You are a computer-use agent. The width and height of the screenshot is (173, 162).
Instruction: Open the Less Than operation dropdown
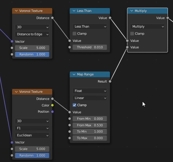(x=89, y=26)
